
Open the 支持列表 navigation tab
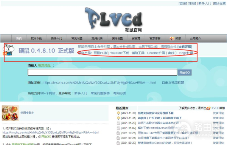(x=97, y=39)
